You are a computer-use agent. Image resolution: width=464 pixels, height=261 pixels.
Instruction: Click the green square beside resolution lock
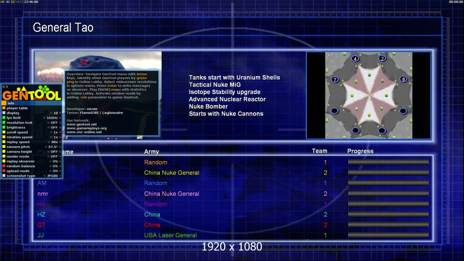click(4, 122)
